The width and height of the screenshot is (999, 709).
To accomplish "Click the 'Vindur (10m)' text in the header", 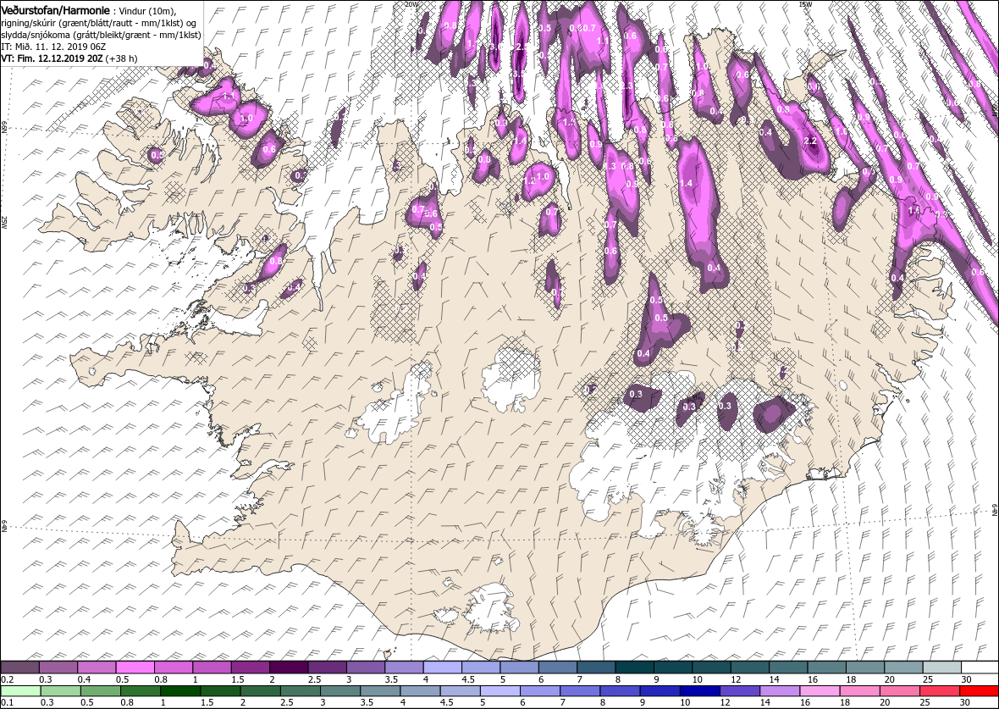I will (x=147, y=12).
